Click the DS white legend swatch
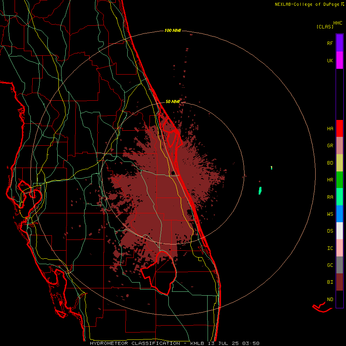Screen dimensions: 346x346 tap(339, 231)
